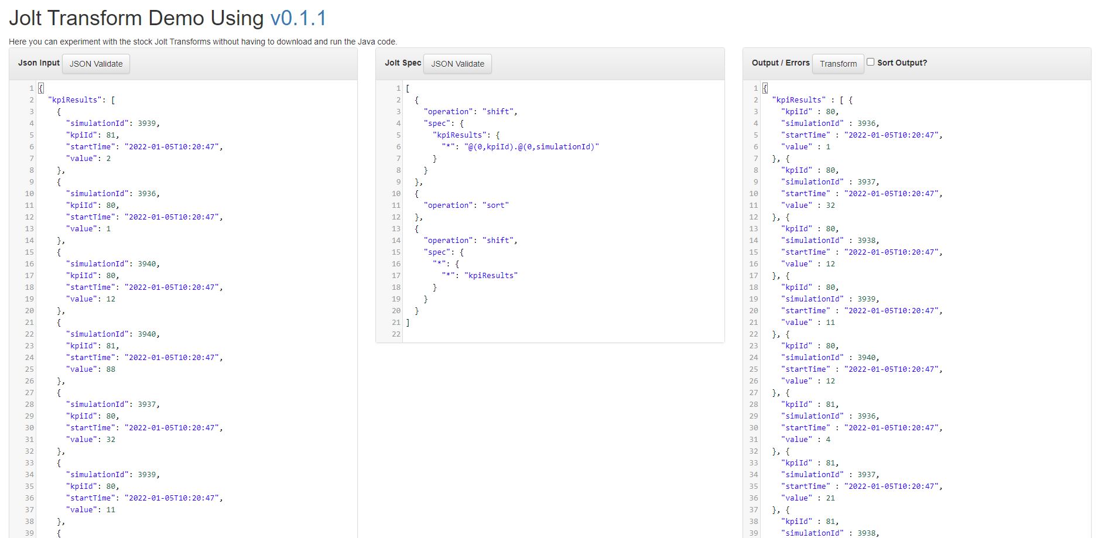Click "value": 2 in Json Input
Screen dimensions: 1098x538
[88, 159]
